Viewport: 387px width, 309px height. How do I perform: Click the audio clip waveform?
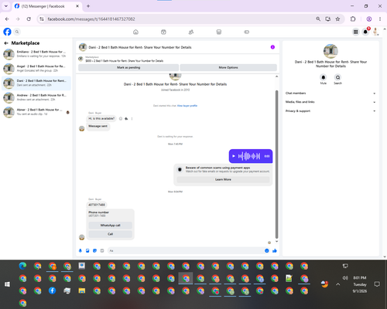click(249, 156)
